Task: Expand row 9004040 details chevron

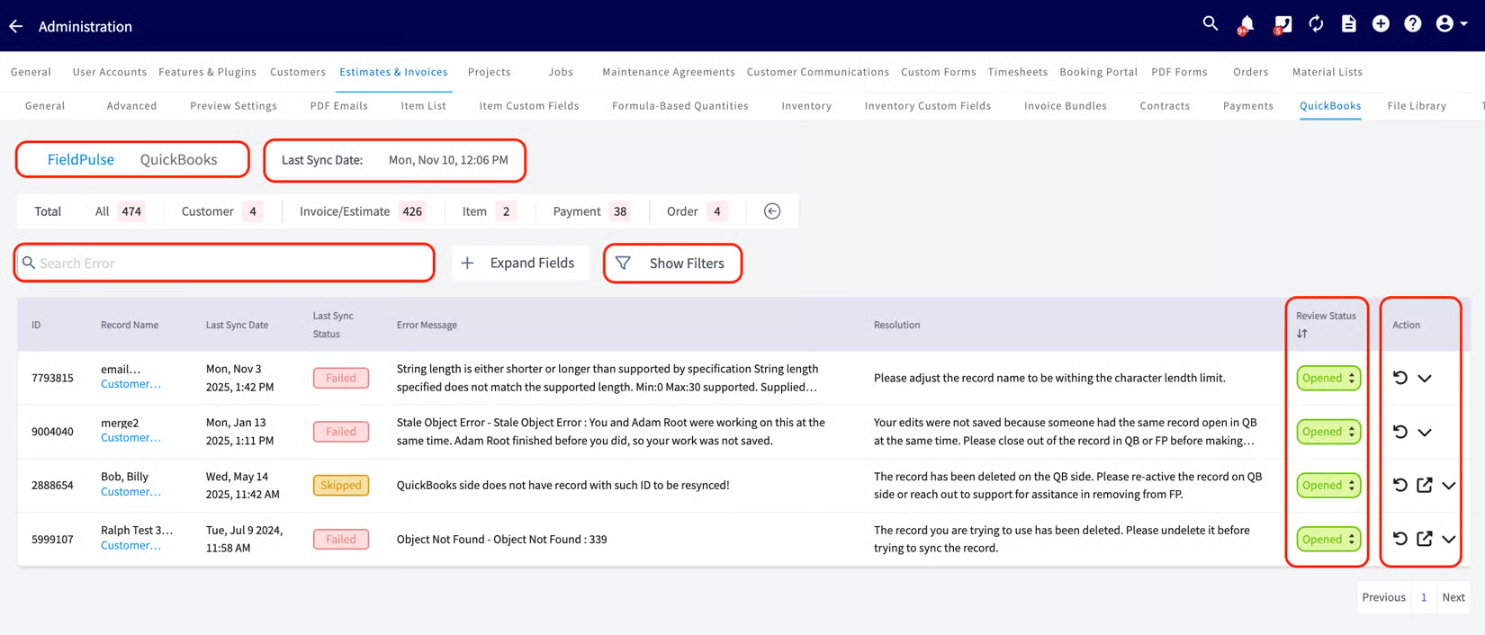Action: [x=1425, y=433]
